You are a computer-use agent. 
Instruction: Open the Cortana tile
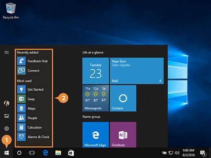coord(123,98)
